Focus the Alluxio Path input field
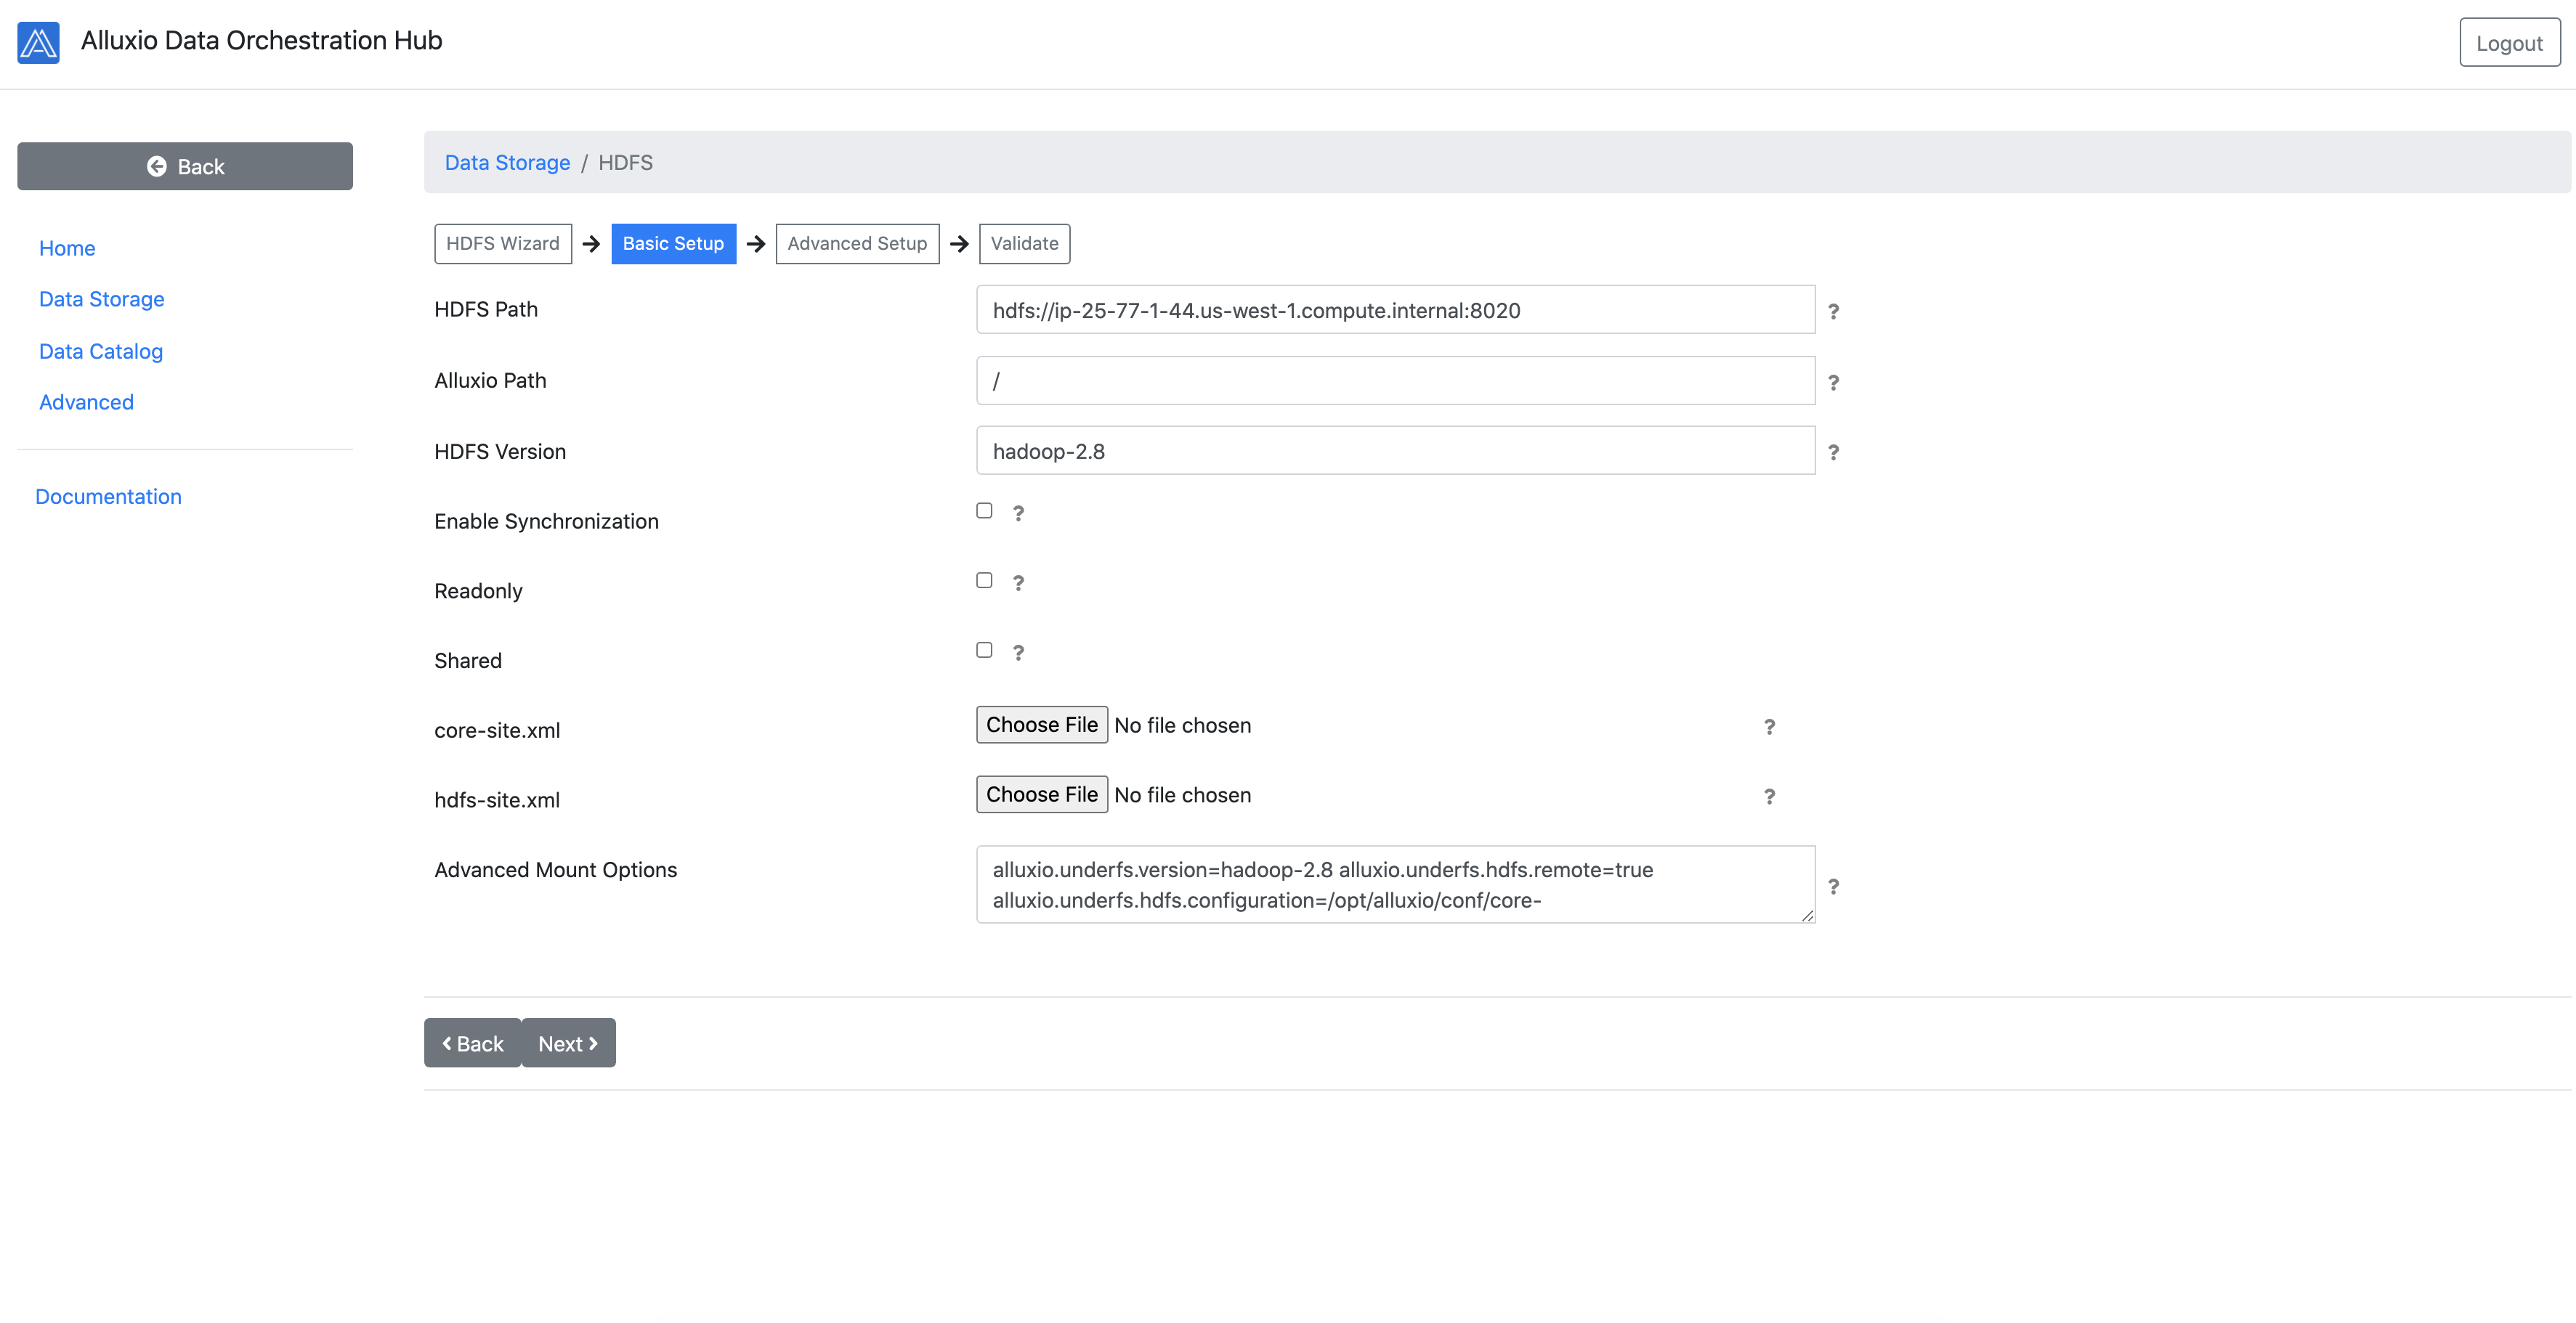This screenshot has height=1323, width=2576. click(1395, 380)
